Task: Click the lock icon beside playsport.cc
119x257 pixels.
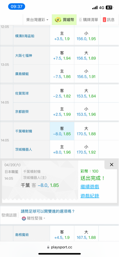Action: click(48, 247)
